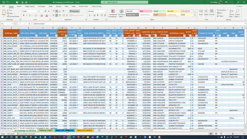Image resolution: width=247 pixels, height=139 pixels.
Task: Click the Decrease Font Size icon
Action: [x=49, y=11]
